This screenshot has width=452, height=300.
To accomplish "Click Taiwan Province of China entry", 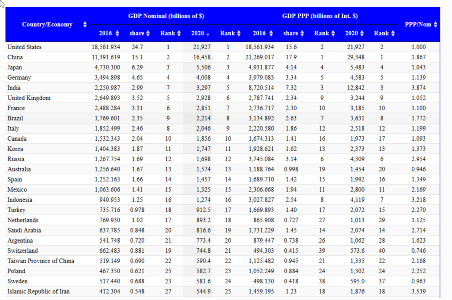I will point(41,261).
